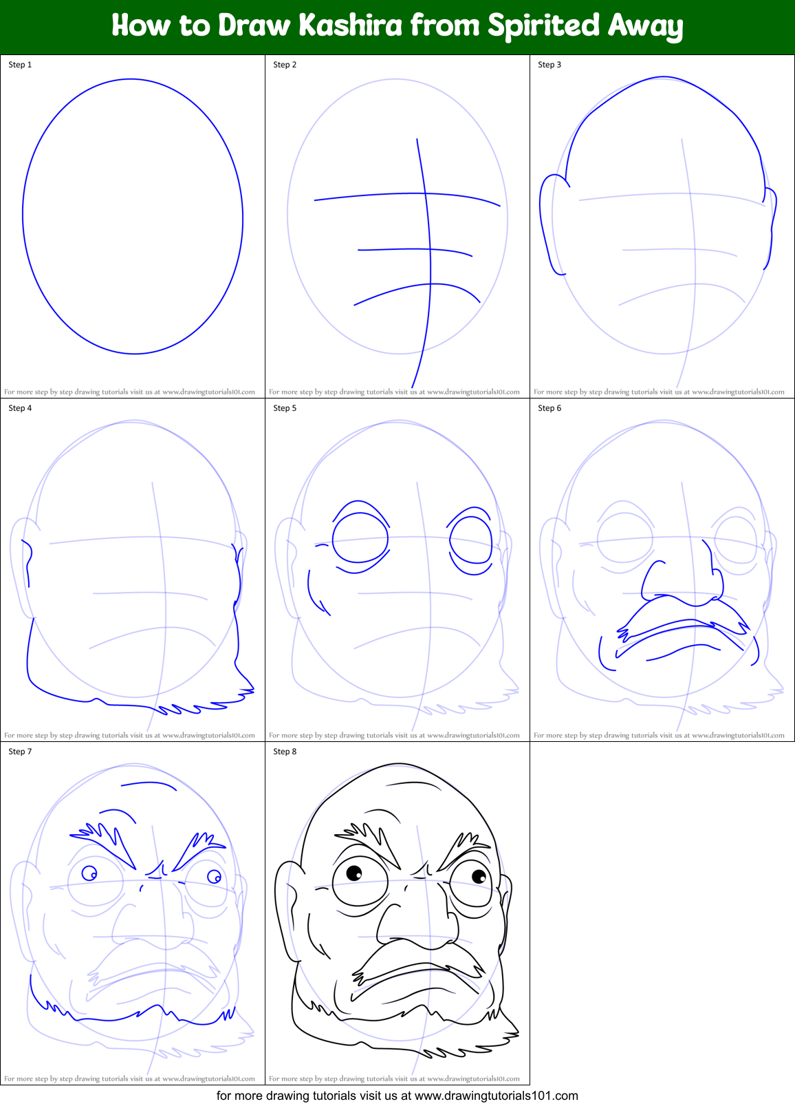The height and width of the screenshot is (1106, 795).
Task: View the Step 7 eyebrows drawing panel
Action: click(x=133, y=913)
